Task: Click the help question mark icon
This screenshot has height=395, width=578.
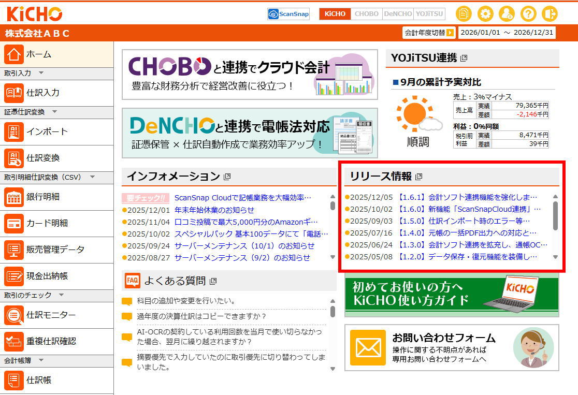Action: [x=528, y=14]
